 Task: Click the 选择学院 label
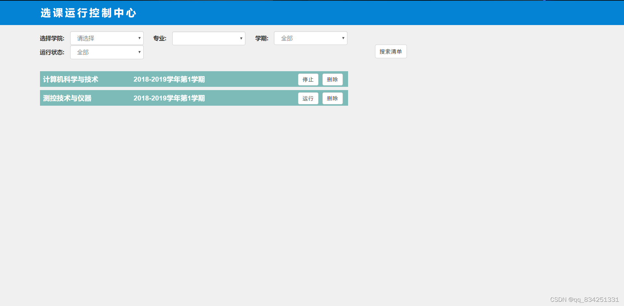click(52, 38)
